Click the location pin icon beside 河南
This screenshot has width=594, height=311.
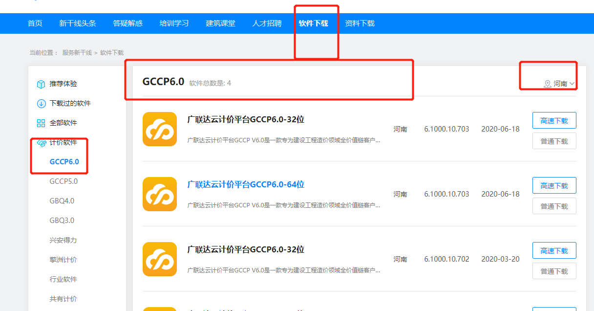547,84
